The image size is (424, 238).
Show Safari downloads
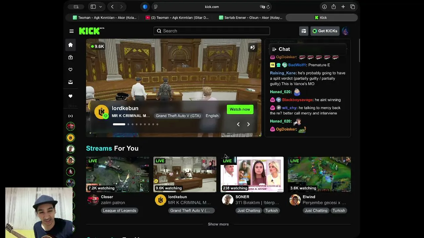[324, 7]
